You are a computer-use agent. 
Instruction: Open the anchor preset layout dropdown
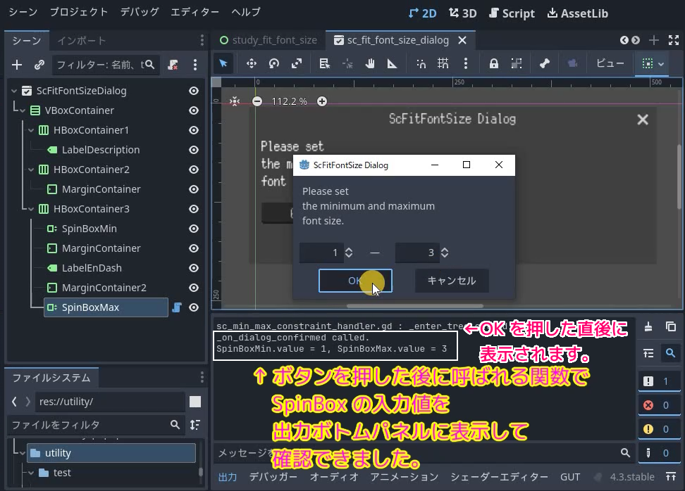[x=653, y=64]
